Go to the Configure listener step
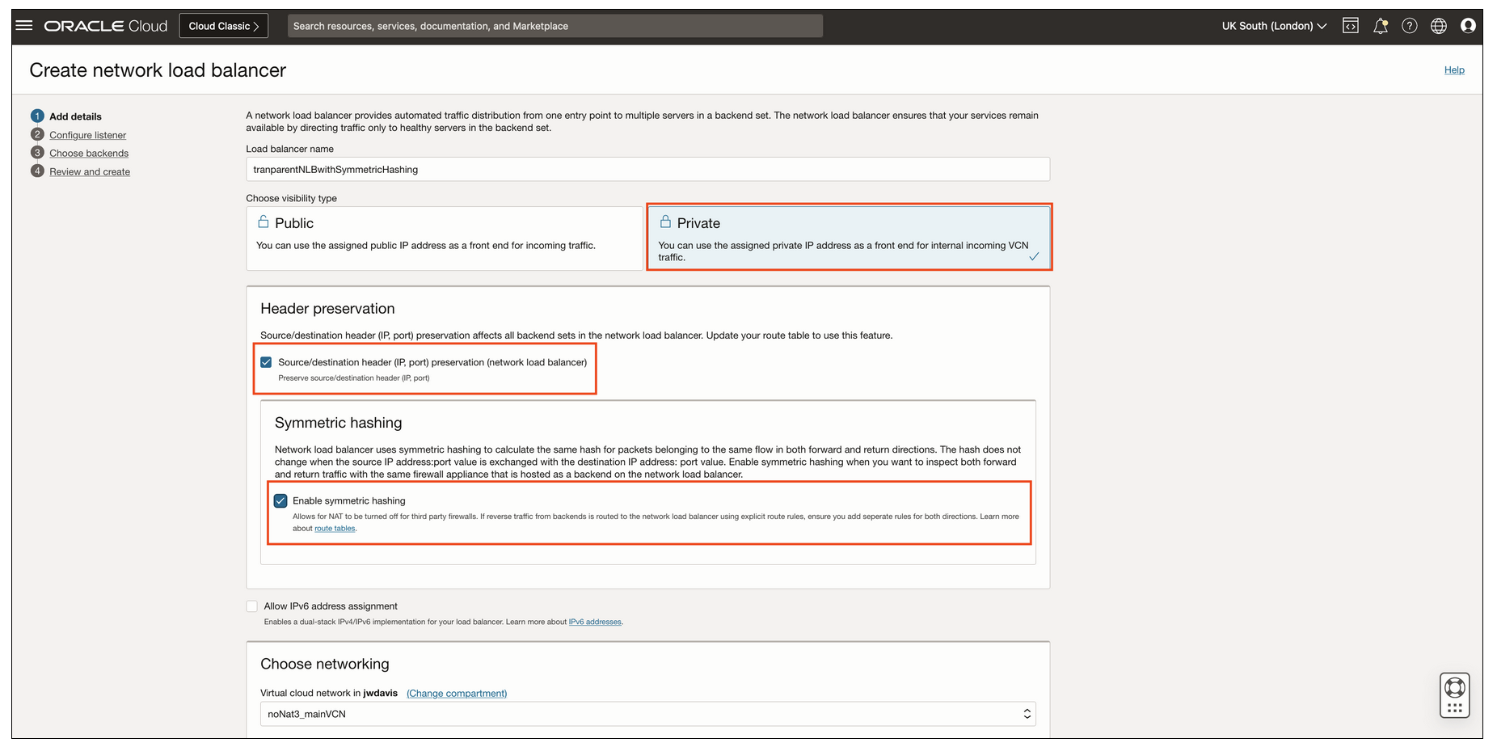The width and height of the screenshot is (1497, 747). (87, 134)
